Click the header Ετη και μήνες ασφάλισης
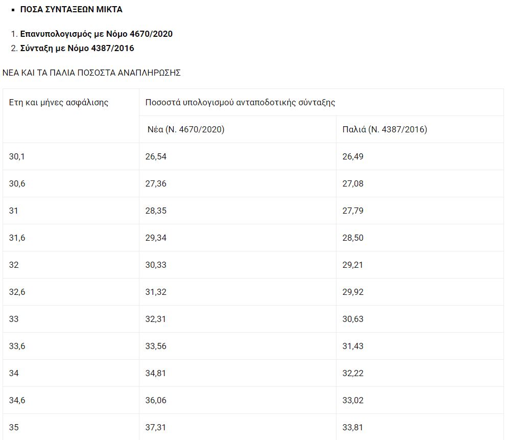 71,115
